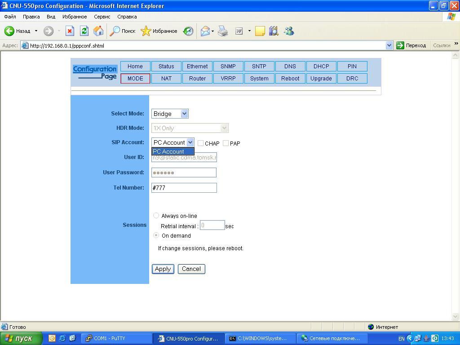Open the Router configuration tab
460x345 pixels.
click(x=197, y=78)
